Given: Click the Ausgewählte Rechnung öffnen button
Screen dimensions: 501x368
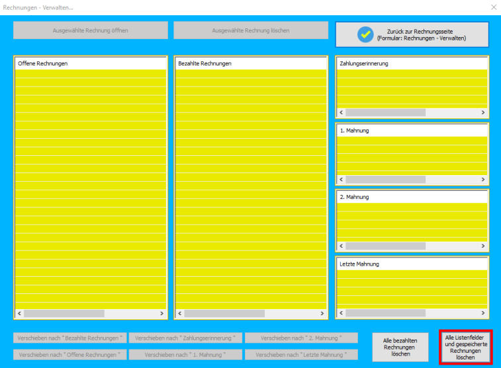Looking at the screenshot, I should click(91, 30).
